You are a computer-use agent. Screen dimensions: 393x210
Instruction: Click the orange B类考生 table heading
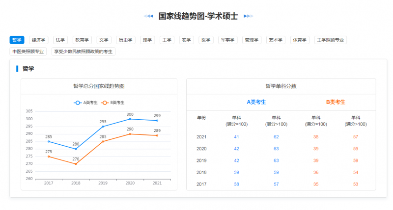tap(336, 102)
